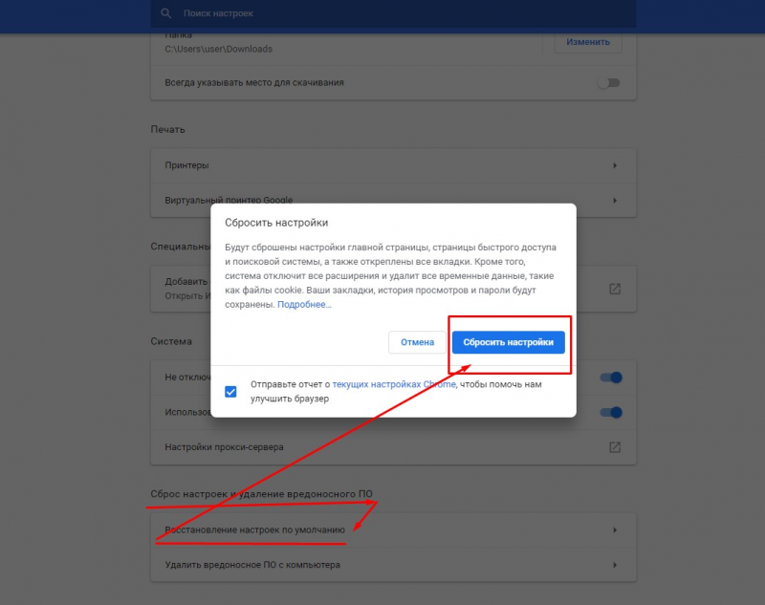The image size is (765, 605).
Task: Open external link icon beside proxy settings
Action: click(x=615, y=445)
